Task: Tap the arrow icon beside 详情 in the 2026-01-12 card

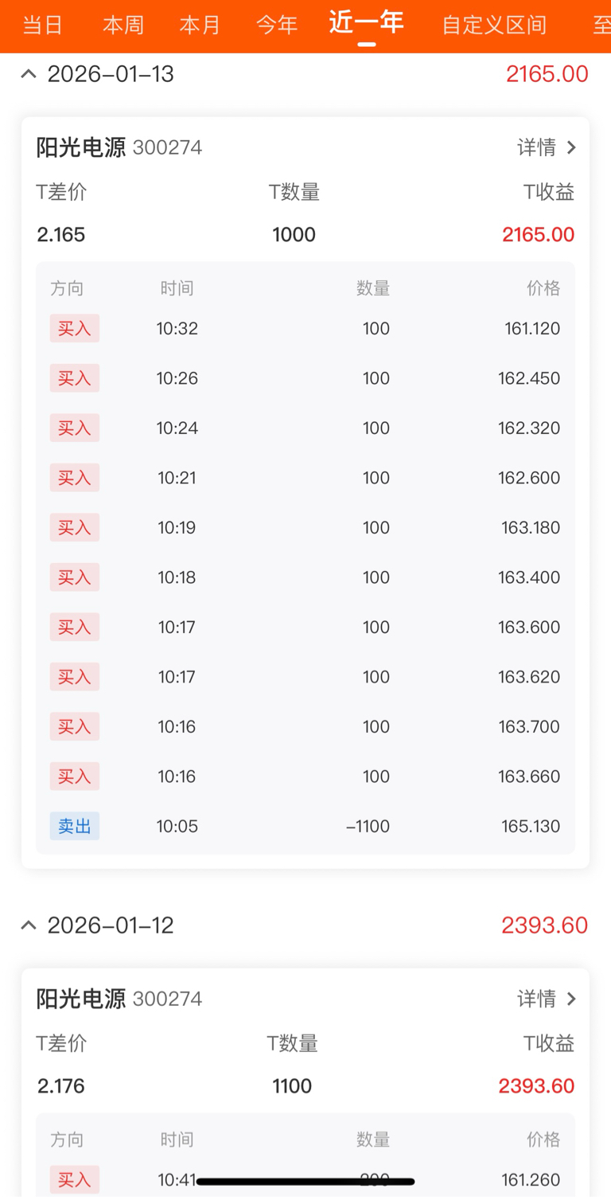Action: coord(570,999)
